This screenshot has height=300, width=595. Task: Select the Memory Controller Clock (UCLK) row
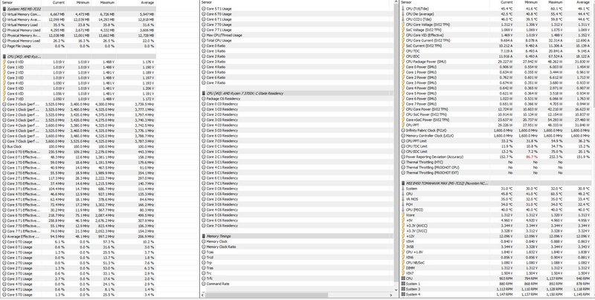[496, 136]
